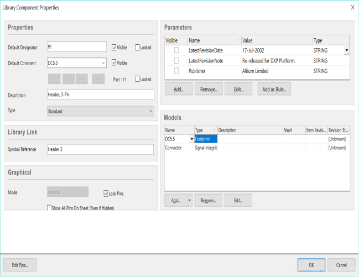Jump to last part using >> button
359x277 pixels.
tap(98, 79)
